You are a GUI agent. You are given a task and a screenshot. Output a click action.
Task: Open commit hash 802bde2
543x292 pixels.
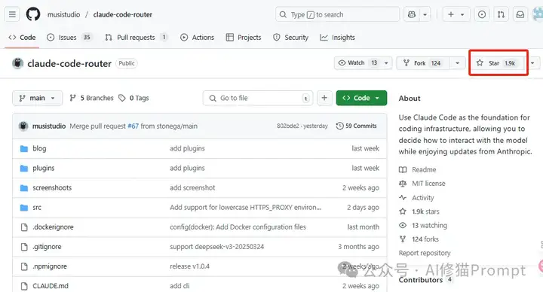click(288, 126)
